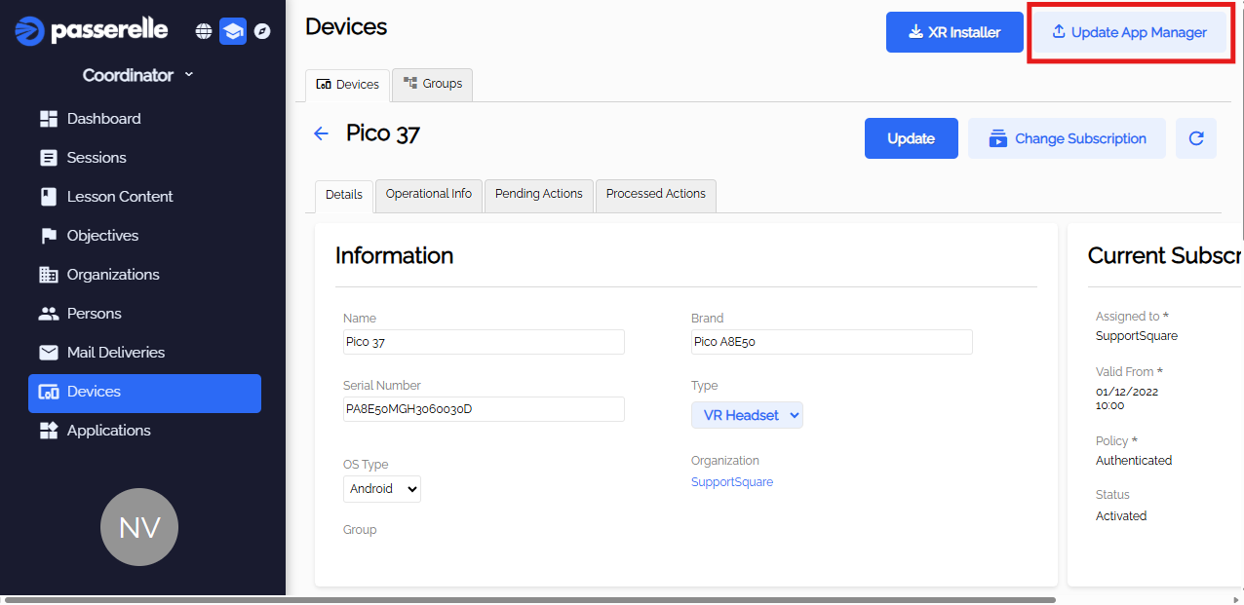This screenshot has width=1244, height=605.
Task: Open the Operational Info tab
Action: (x=428, y=195)
